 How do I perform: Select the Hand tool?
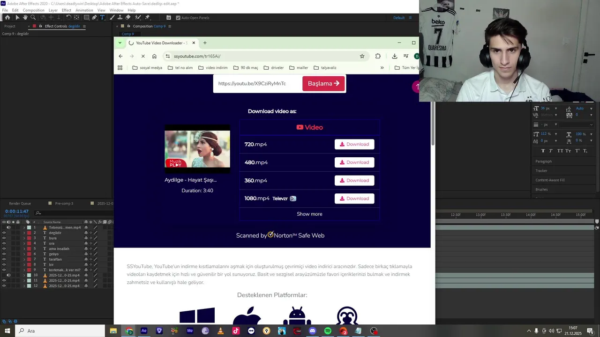point(25,17)
